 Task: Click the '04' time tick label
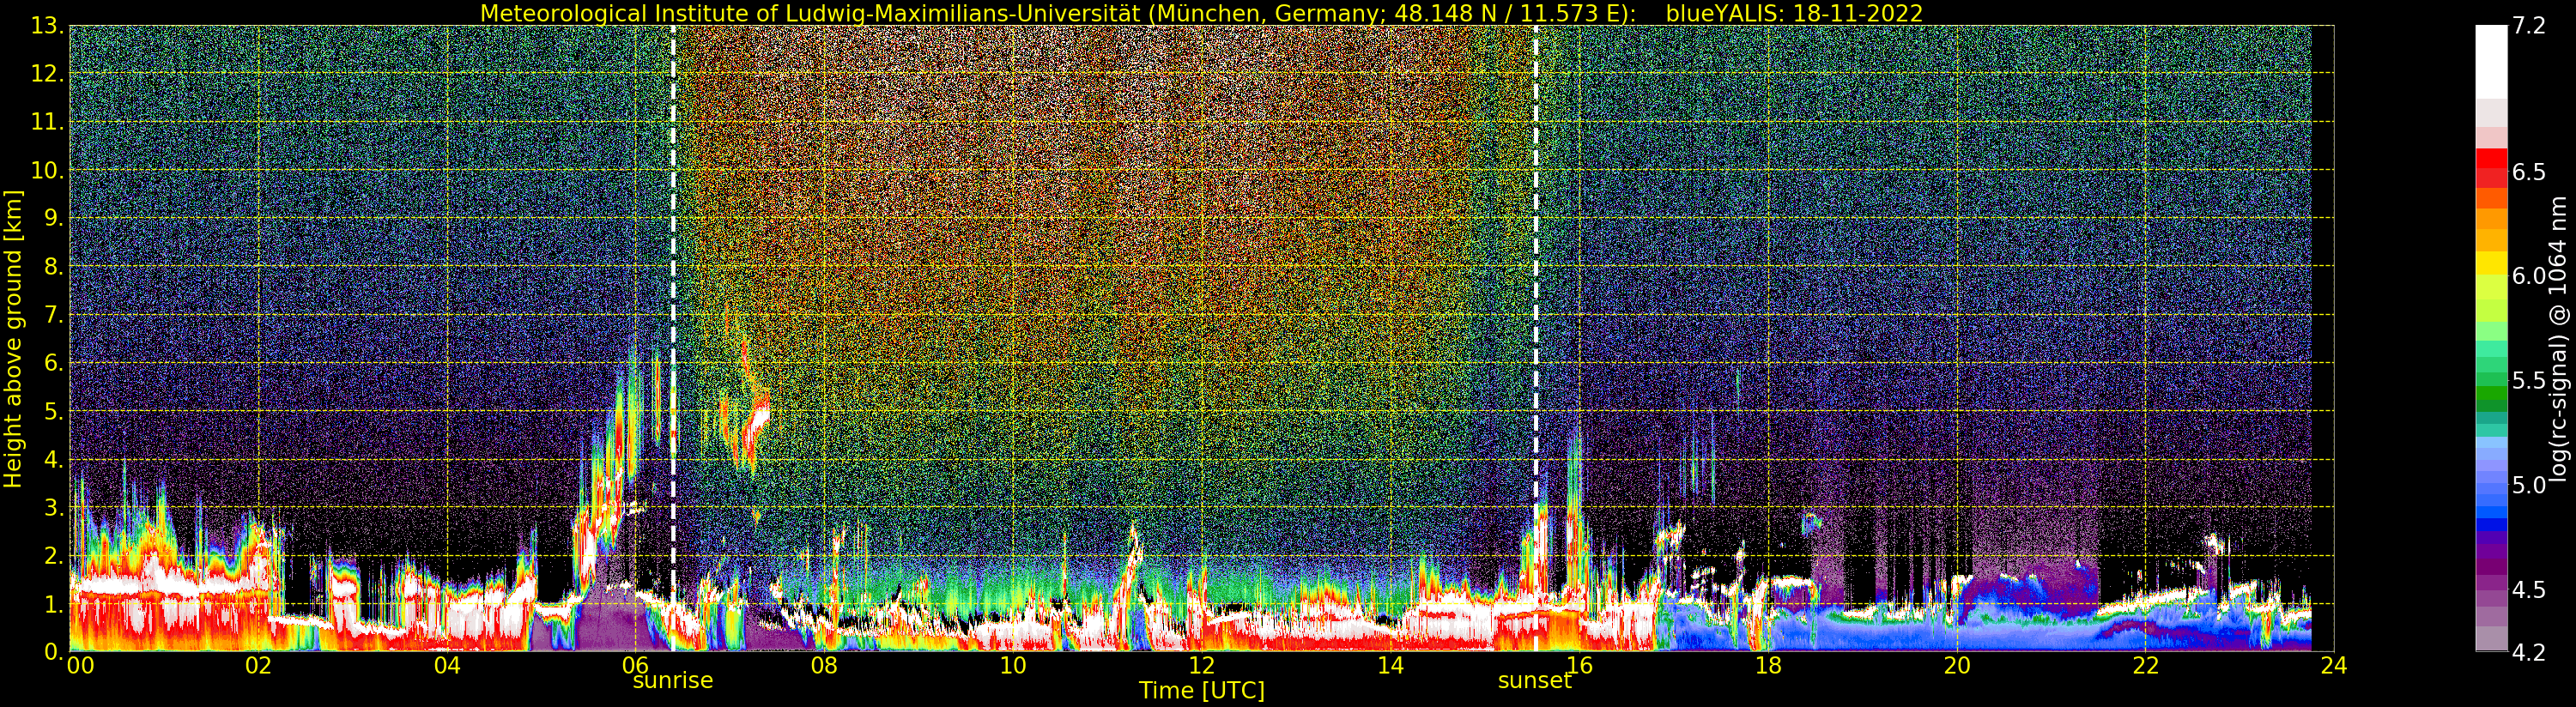pos(447,665)
